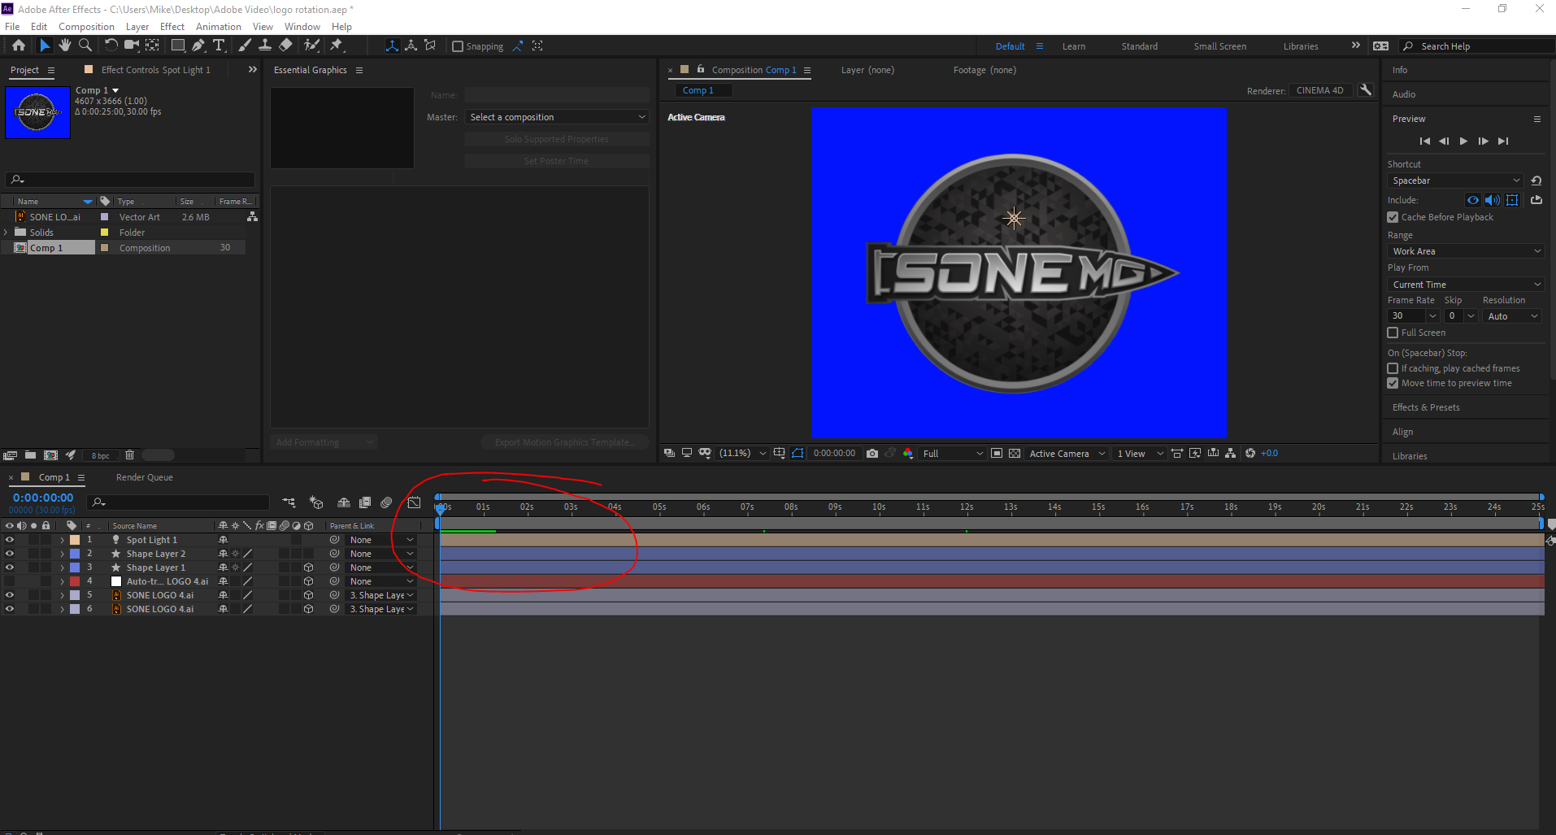This screenshot has height=835, width=1556.
Task: Open the Animation menu
Action: 218,27
